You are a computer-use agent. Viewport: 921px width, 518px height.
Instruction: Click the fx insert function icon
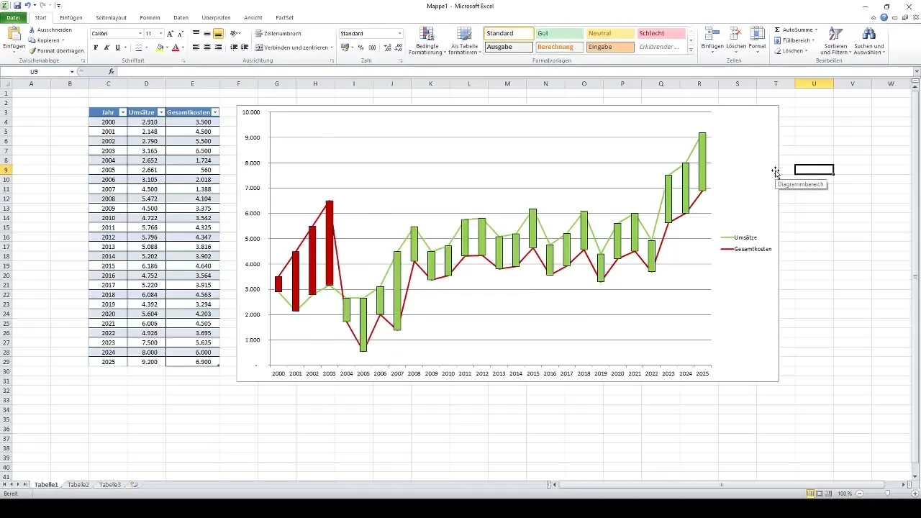111,72
